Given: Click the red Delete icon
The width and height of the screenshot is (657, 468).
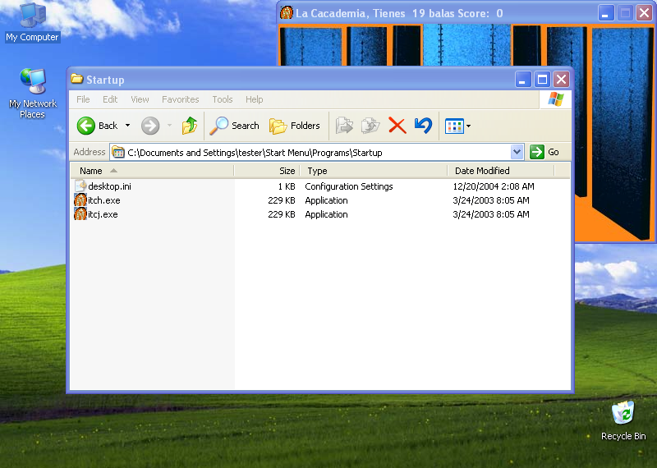Looking at the screenshot, I should (397, 126).
